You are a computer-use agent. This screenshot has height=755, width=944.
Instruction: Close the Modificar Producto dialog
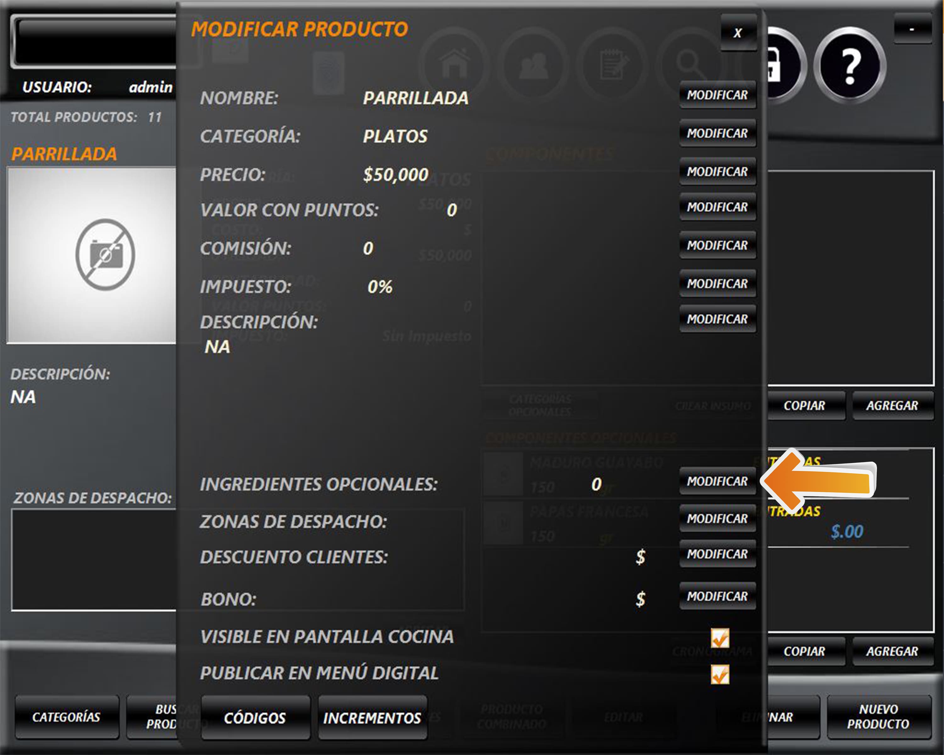(738, 33)
